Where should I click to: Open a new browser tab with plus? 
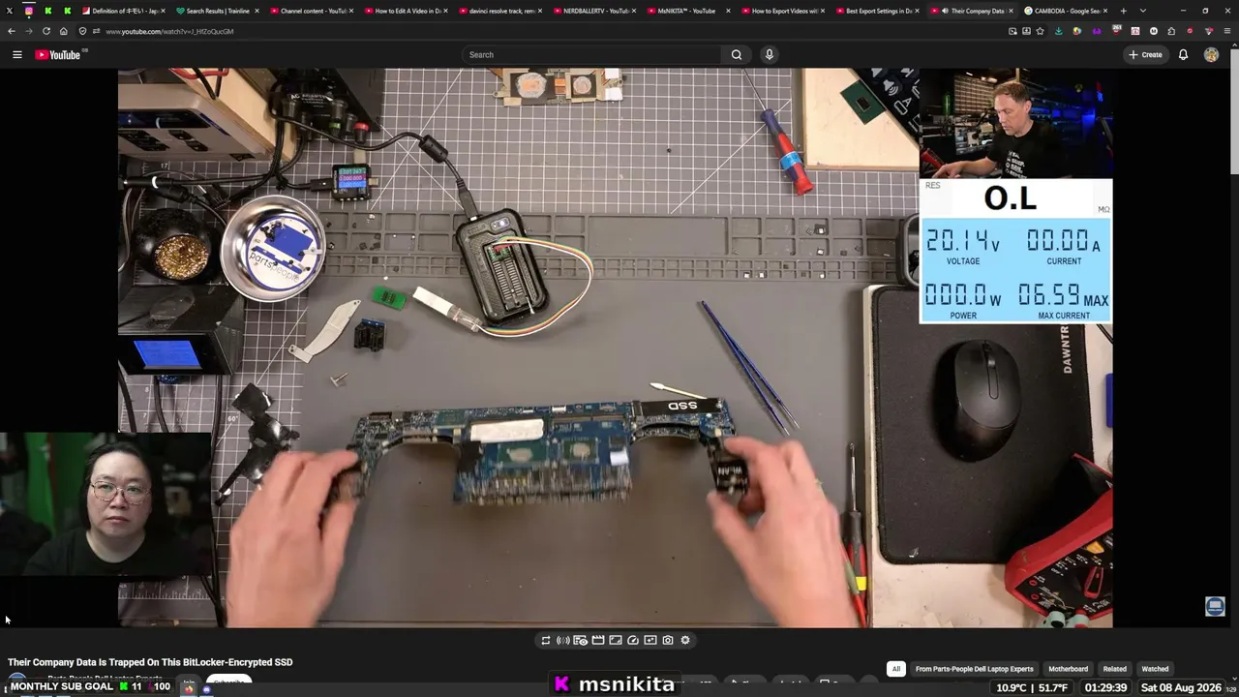[x=1123, y=11]
